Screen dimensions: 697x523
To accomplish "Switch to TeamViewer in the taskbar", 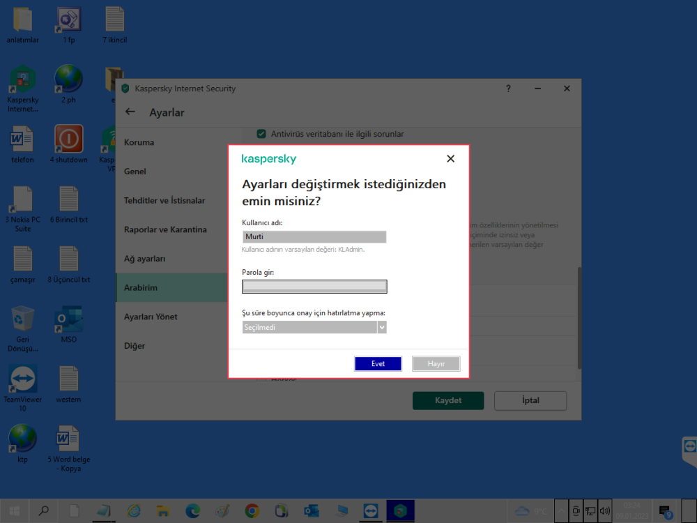I will 371,511.
